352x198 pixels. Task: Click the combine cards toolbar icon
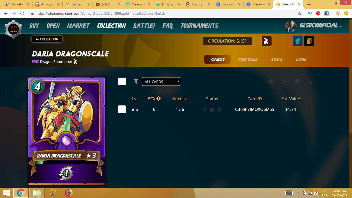271,81
